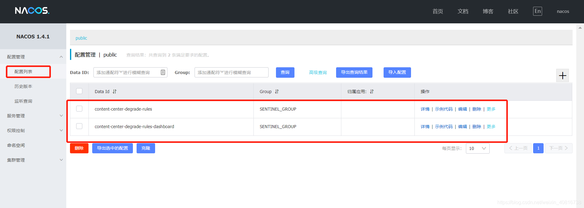Screen dimensions: 584x208
Task: Click 删除 link for content-center-degrade-rules
Action: click(x=477, y=109)
